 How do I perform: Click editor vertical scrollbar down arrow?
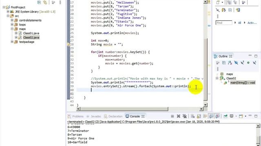pos(206,105)
